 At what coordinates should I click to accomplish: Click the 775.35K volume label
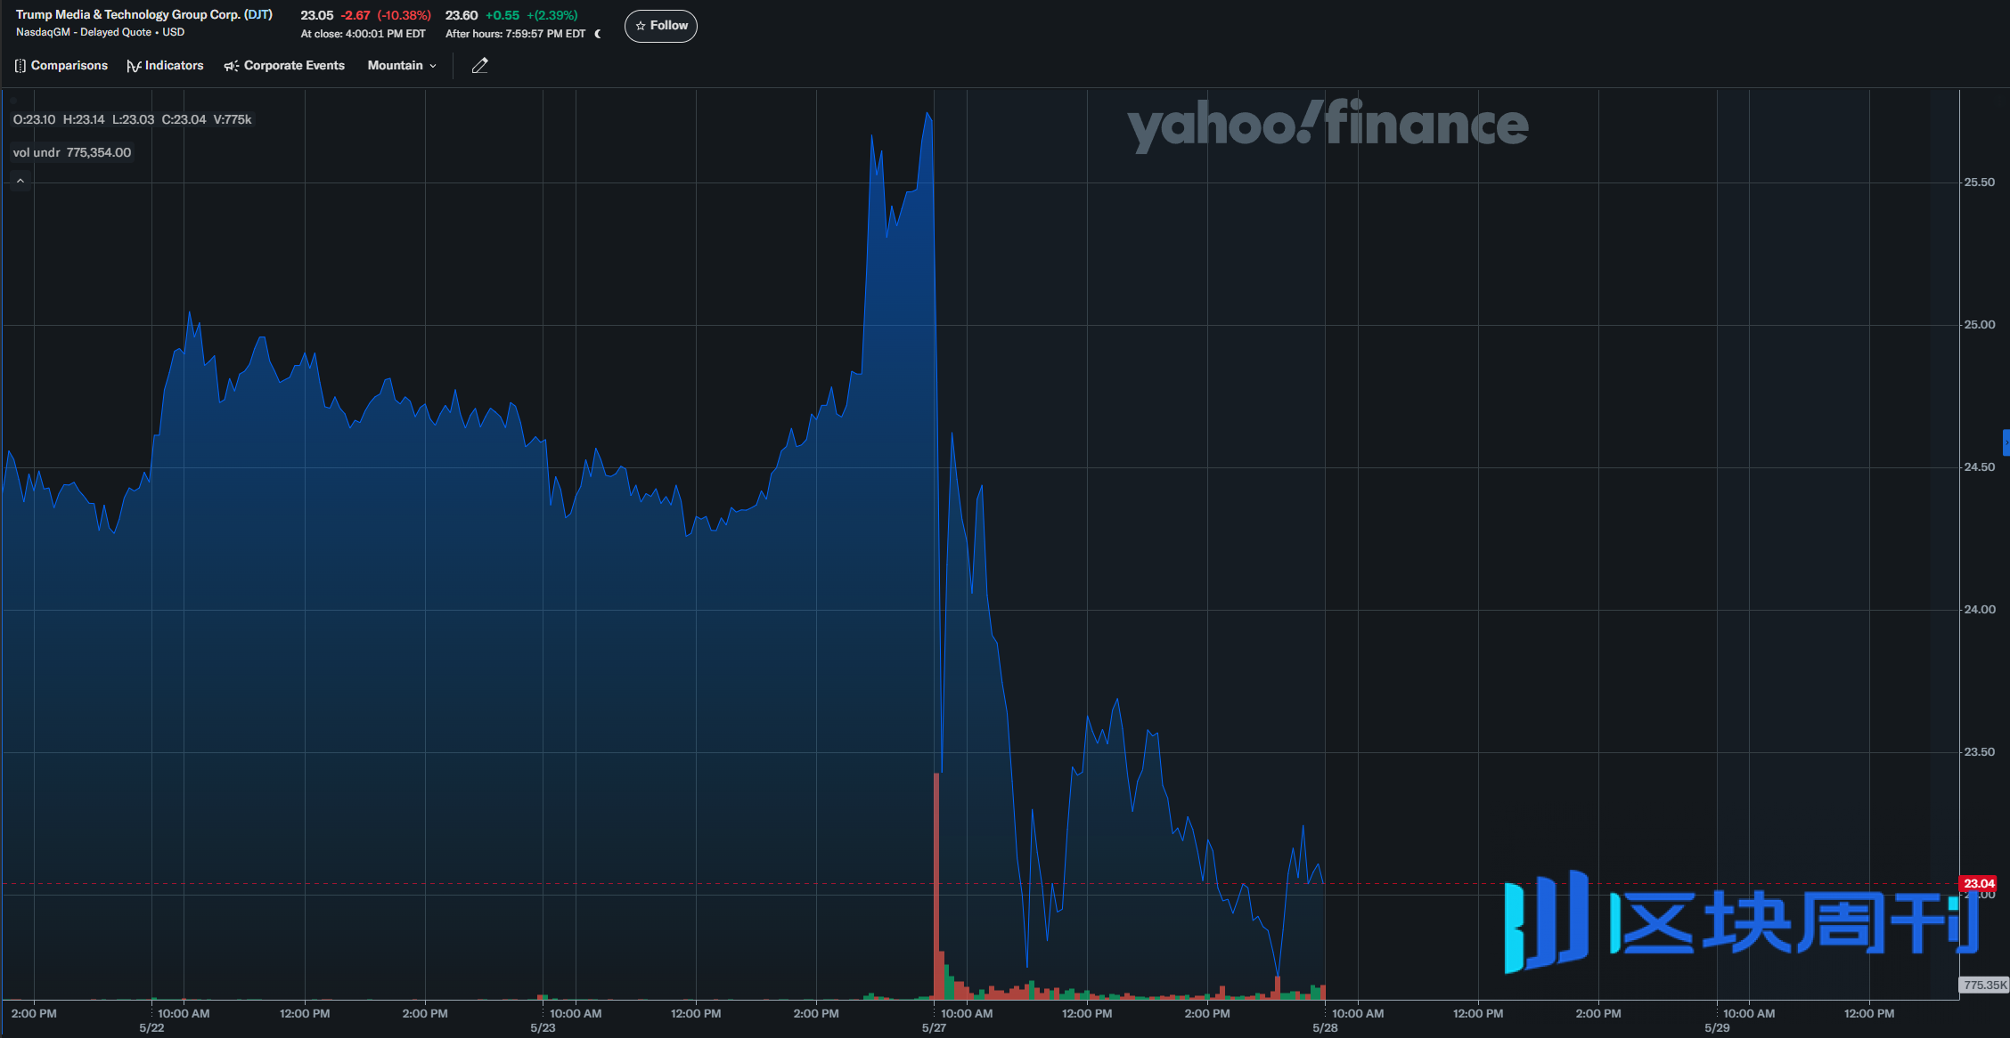click(x=1985, y=985)
